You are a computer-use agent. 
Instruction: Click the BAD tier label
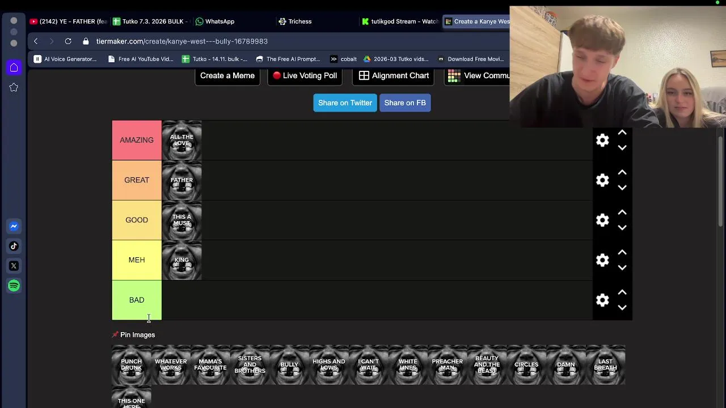point(137,300)
